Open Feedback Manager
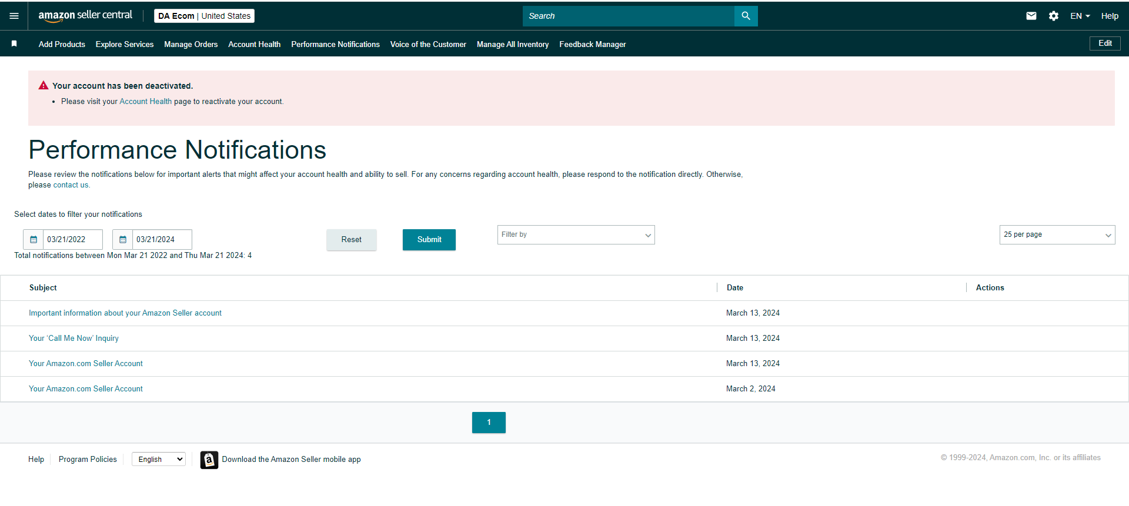Screen dimensions: 1129x506 [x=593, y=44]
